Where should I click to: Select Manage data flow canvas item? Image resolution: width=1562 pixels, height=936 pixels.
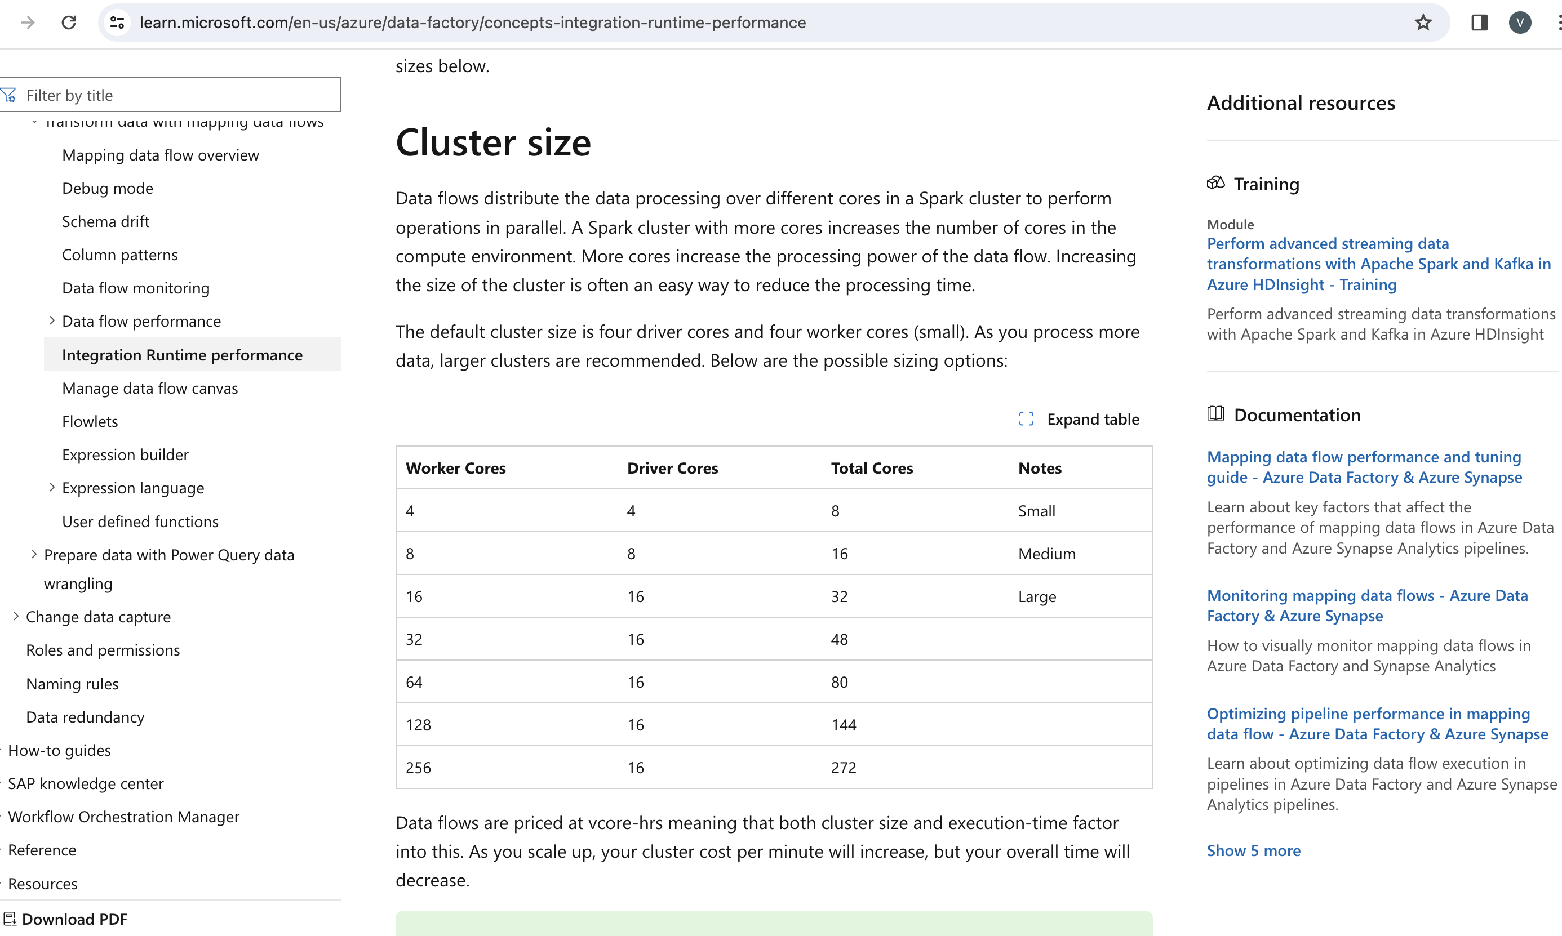tap(149, 388)
